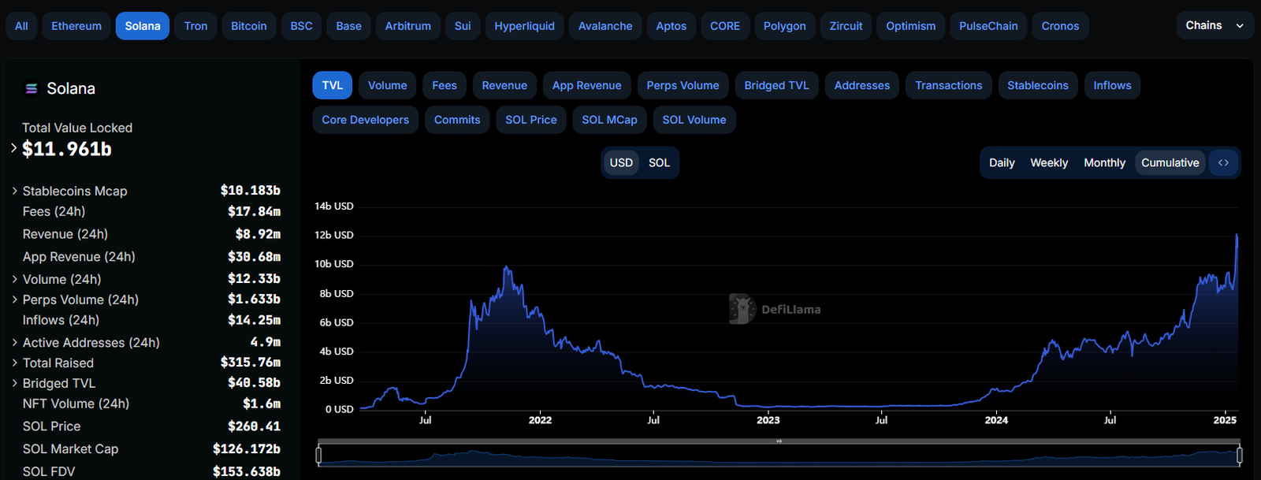
Task: Toggle the Inflows chart metric
Action: 1112,85
